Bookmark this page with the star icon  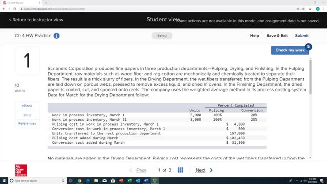tap(304, 9)
